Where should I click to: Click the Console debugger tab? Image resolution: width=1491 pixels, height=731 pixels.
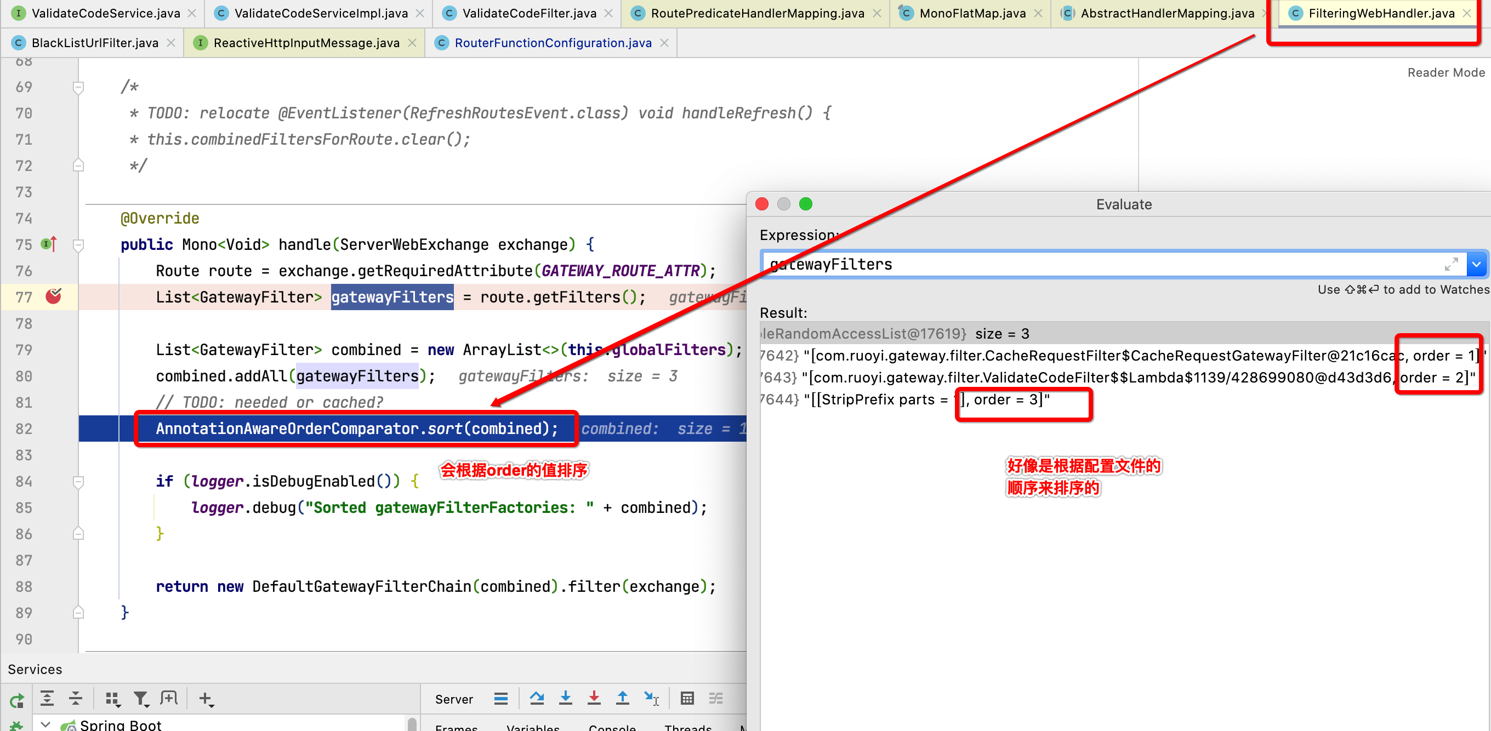pos(611,727)
